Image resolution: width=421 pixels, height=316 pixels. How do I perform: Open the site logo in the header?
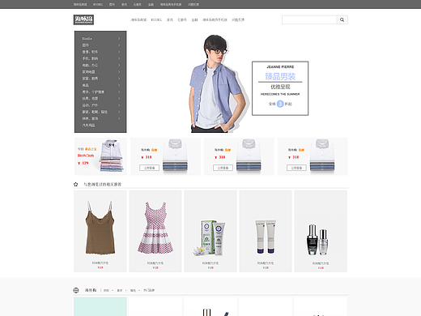click(x=83, y=19)
